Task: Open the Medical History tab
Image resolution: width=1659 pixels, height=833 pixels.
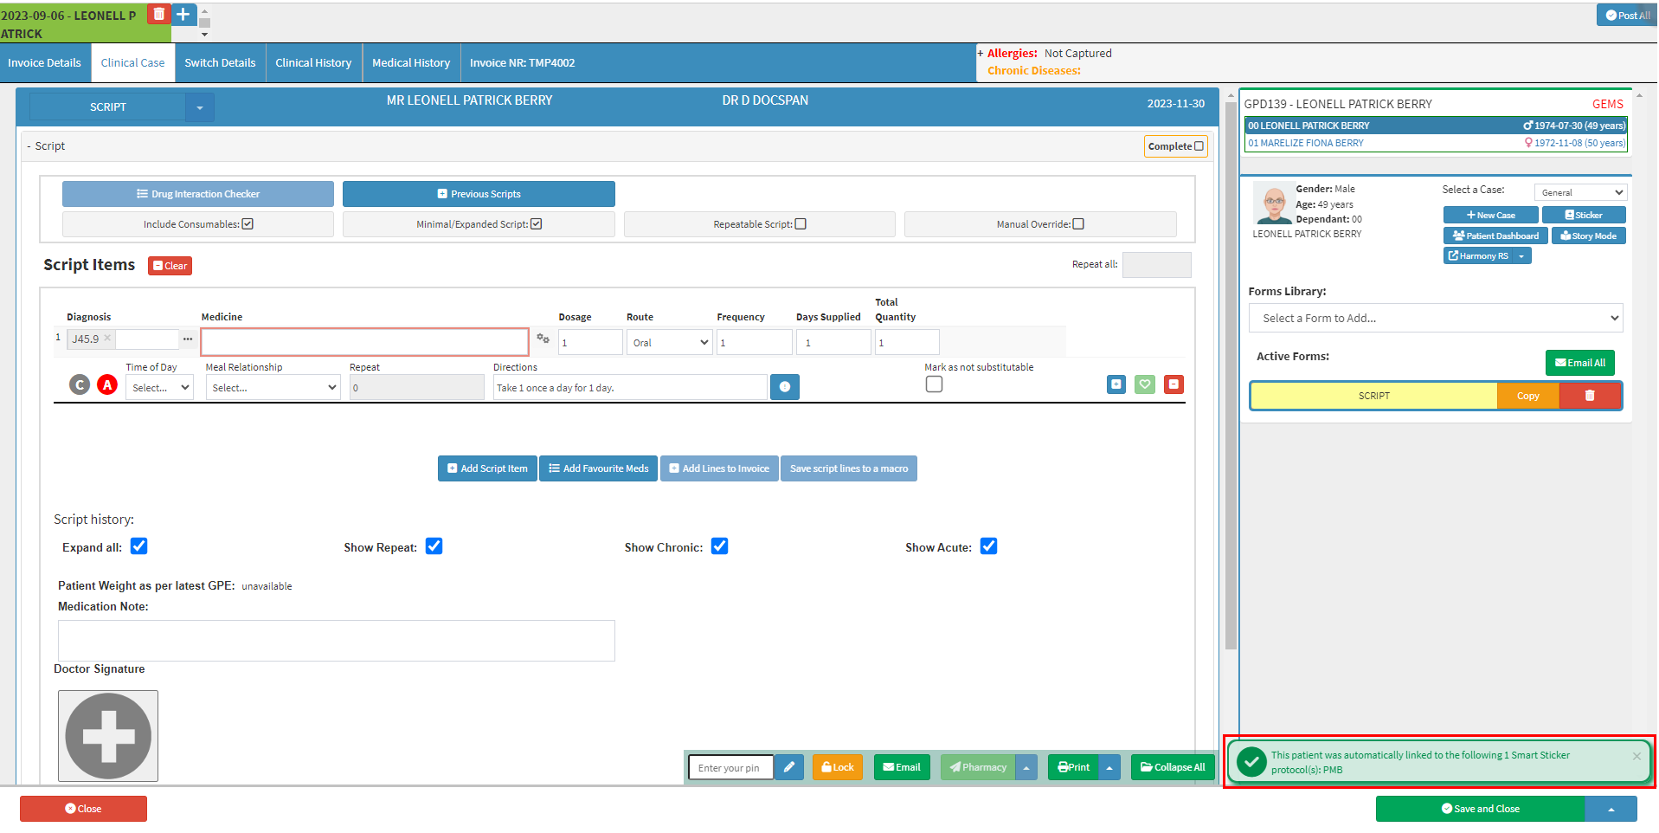Action: tap(411, 63)
